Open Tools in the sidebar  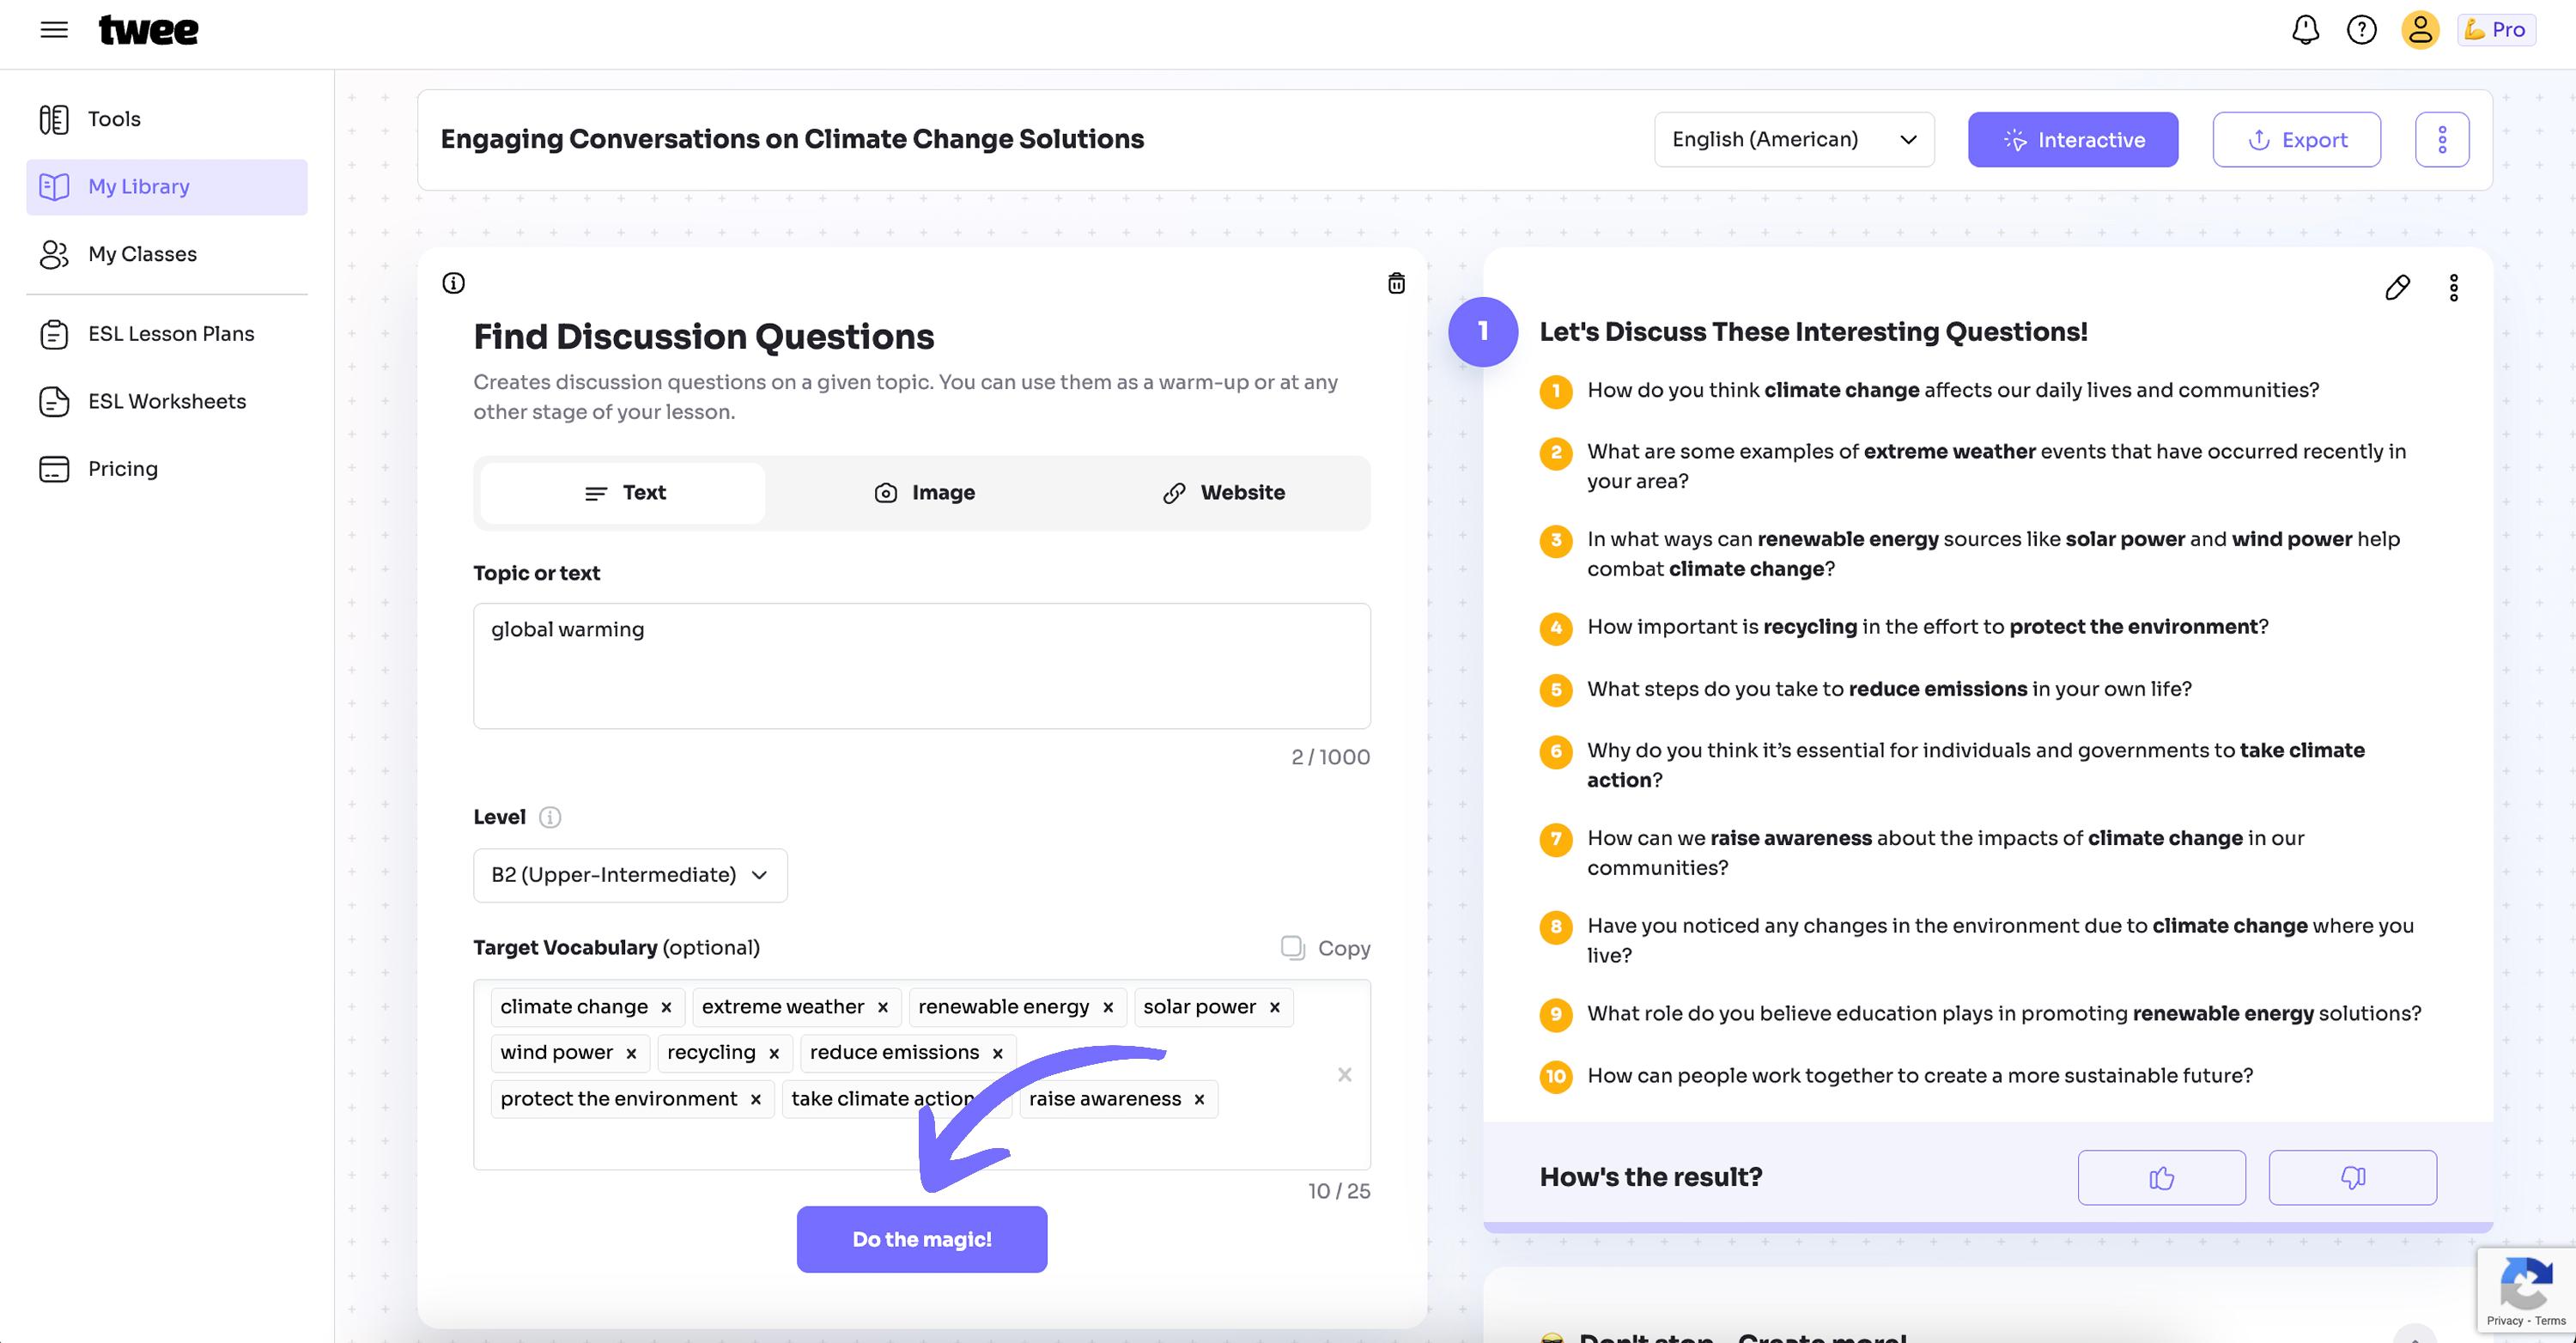point(167,119)
